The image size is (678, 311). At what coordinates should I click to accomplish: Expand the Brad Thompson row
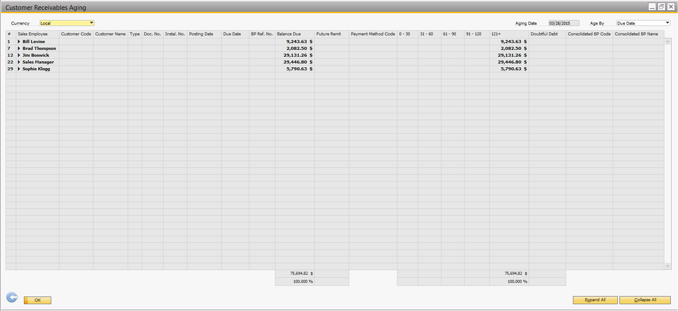click(19, 49)
